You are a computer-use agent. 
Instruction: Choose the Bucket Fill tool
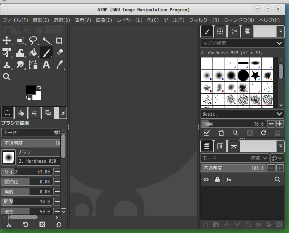33,53
